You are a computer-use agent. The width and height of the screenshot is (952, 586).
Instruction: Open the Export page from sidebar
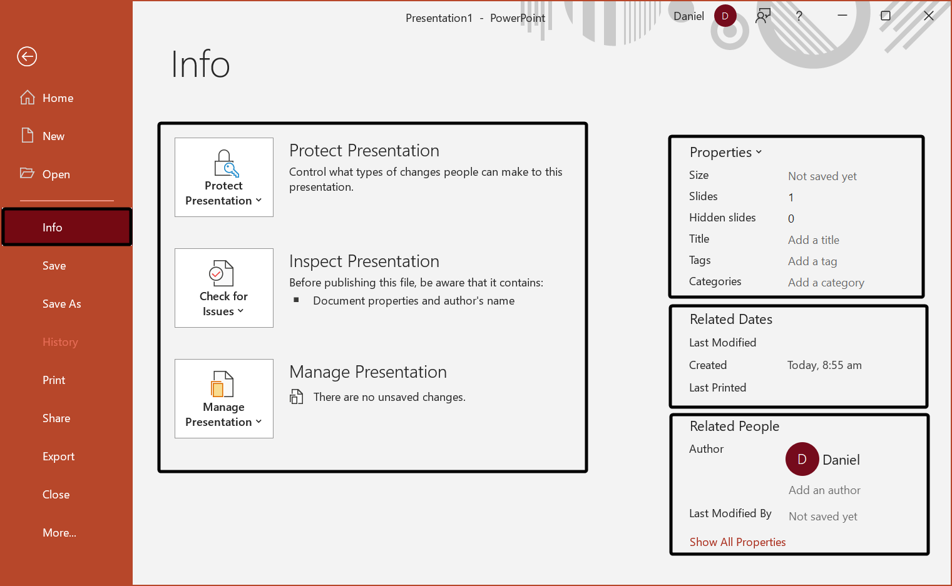point(58,457)
